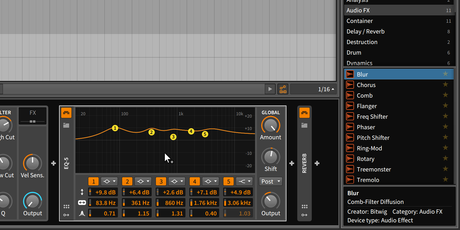
Task: Click the EQ-5 global Amount knob
Action: 271,126
